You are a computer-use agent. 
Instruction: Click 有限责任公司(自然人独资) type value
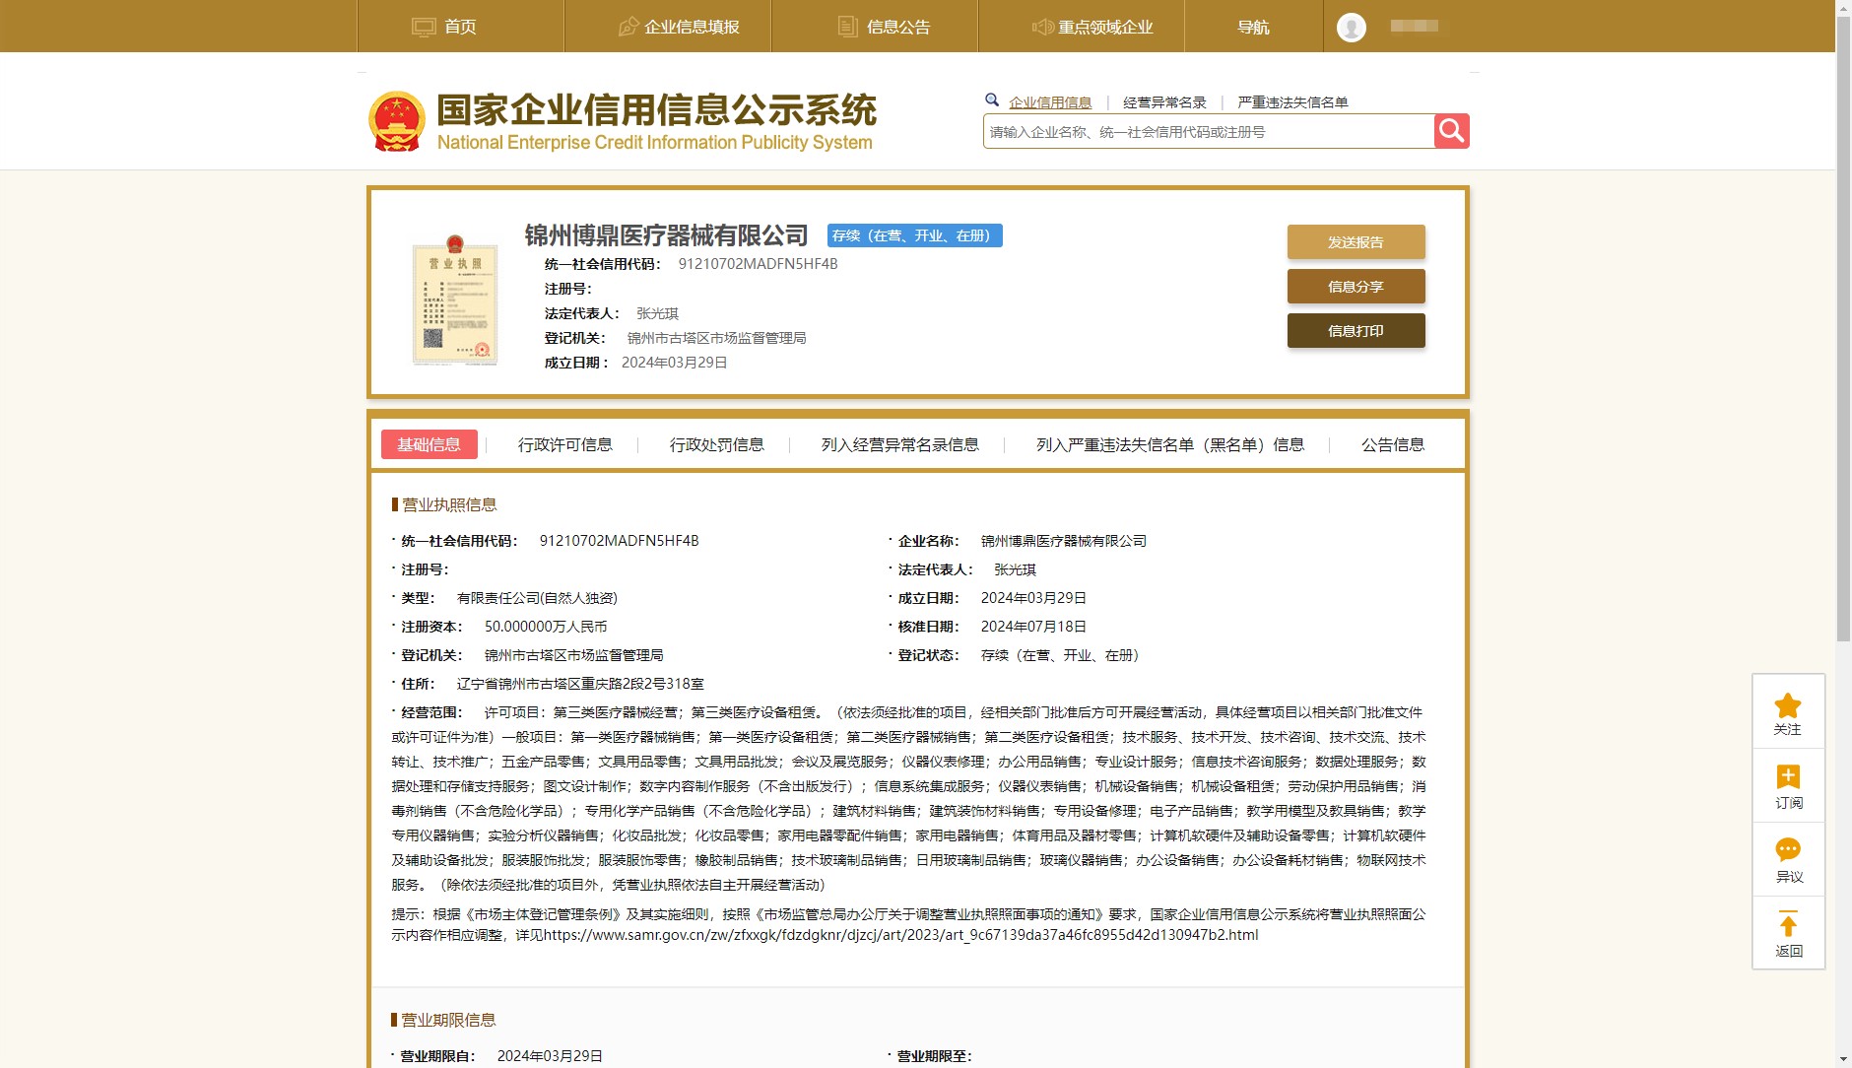coord(537,598)
